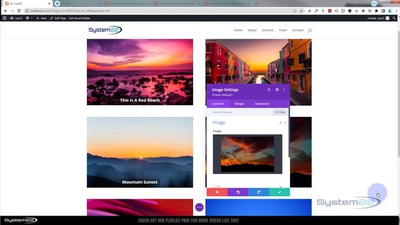Open the sup22 site dashboard link
The image size is (400, 225).
pyautogui.click(x=16, y=18)
